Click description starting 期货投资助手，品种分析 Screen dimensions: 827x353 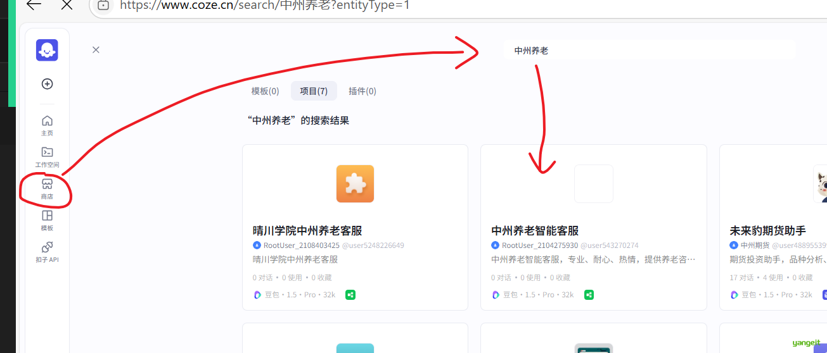click(x=778, y=259)
